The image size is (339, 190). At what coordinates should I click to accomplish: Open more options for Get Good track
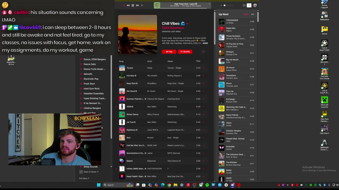click(x=203, y=91)
